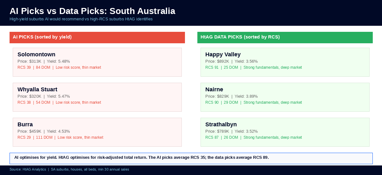This screenshot has height=175, width=382.
Task: Click the subtitle about high-yield suburbs AI would recommend
Action: [81, 19]
